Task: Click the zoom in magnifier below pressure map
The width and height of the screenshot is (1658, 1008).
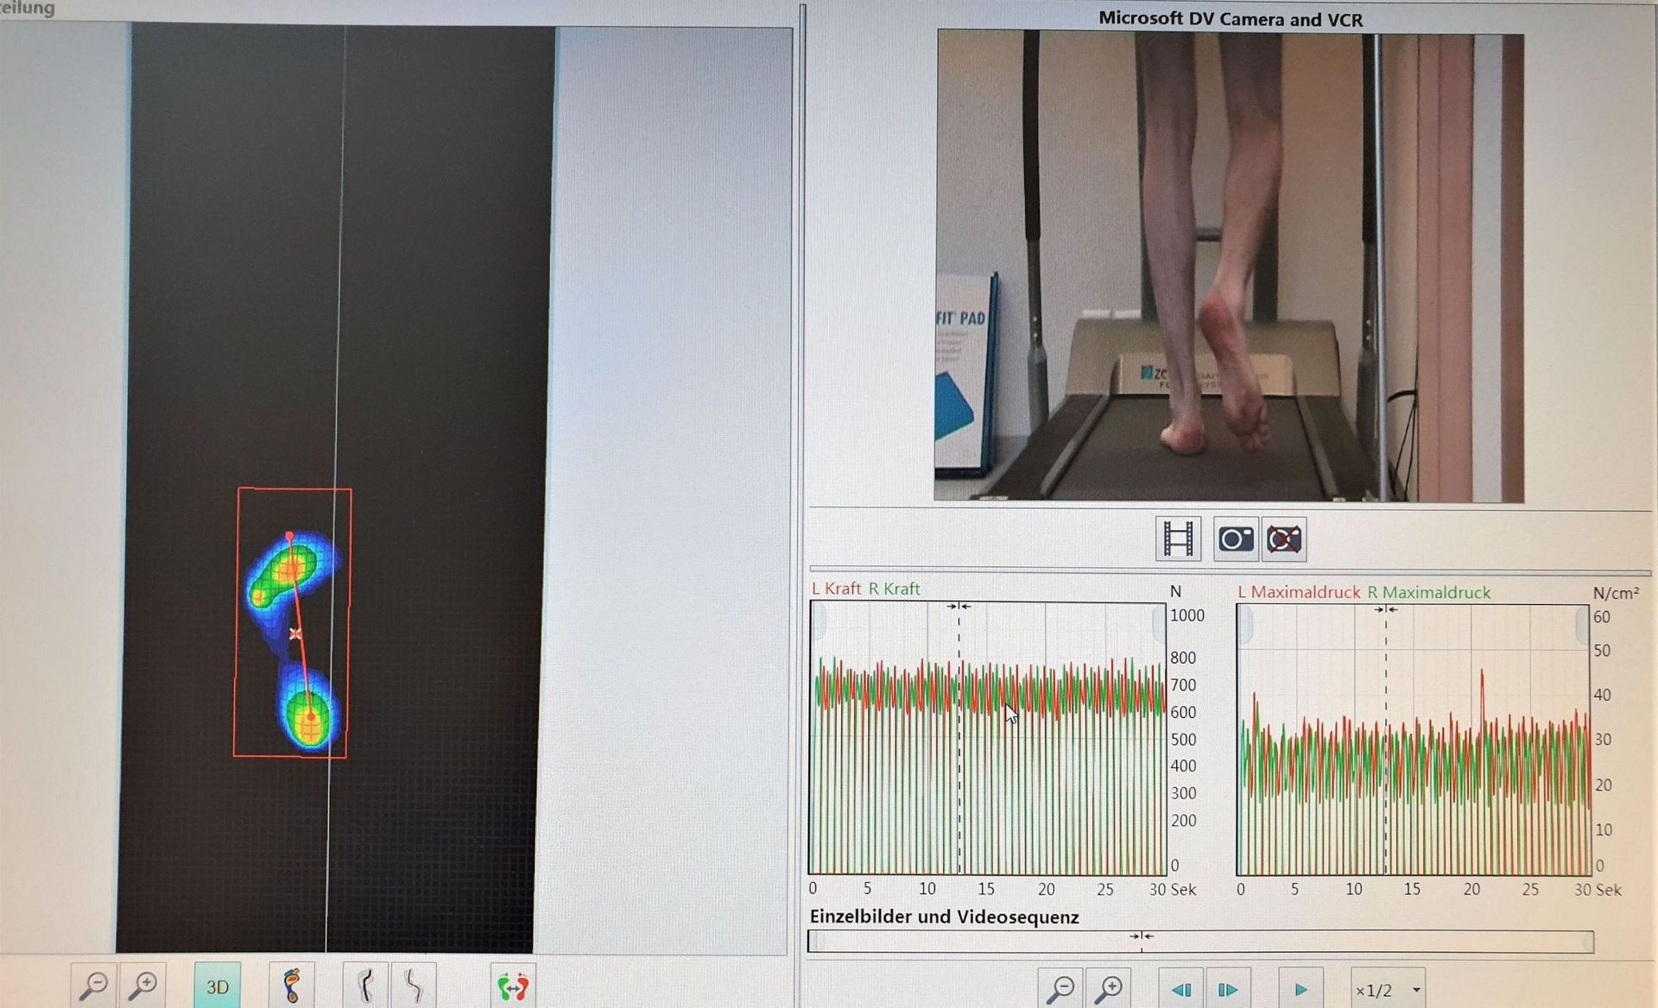Action: 142,985
